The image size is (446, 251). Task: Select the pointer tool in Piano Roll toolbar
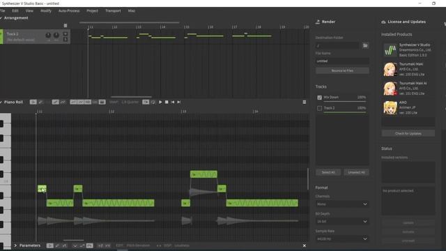[x=33, y=102]
